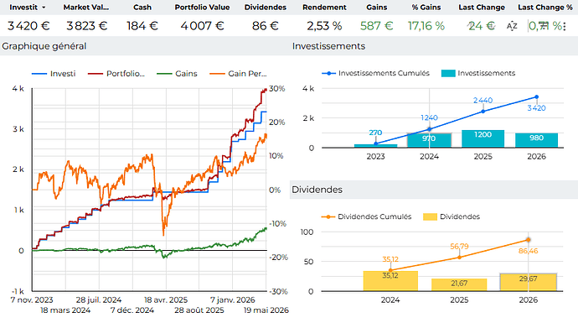This screenshot has height=323, width=578.
Task: Click the cumulative point labeled 1240
Action: pyautogui.click(x=429, y=129)
